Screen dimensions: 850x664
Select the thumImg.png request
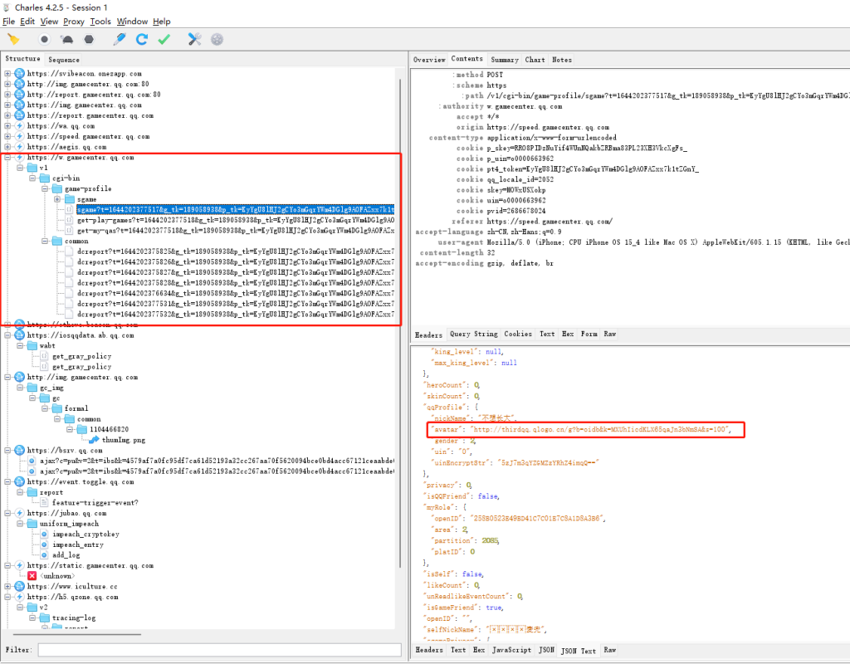coord(123,440)
